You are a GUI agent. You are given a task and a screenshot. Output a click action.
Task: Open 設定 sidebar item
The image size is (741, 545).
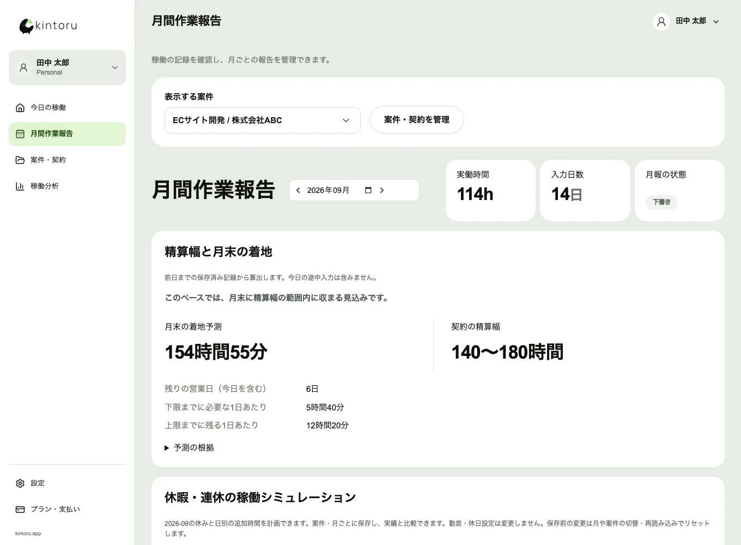[x=67, y=483]
